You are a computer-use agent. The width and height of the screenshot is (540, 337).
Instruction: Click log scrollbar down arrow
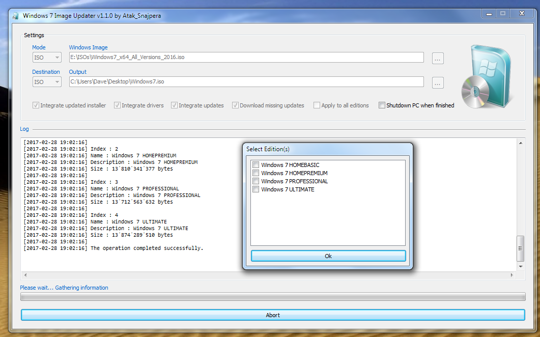521,266
